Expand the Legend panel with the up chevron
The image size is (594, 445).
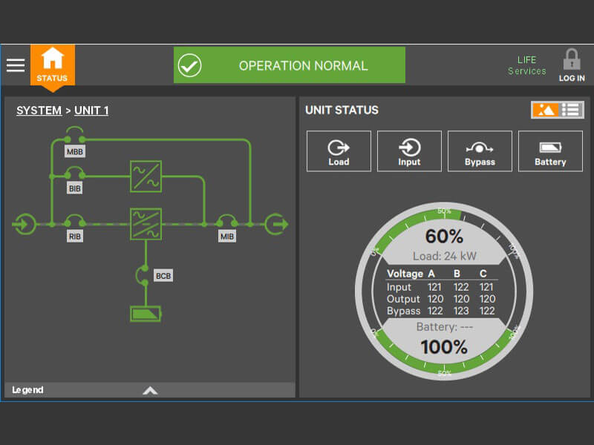click(150, 390)
